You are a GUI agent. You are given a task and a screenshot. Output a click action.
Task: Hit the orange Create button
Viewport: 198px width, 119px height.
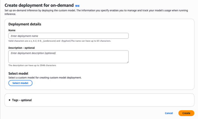186,113
